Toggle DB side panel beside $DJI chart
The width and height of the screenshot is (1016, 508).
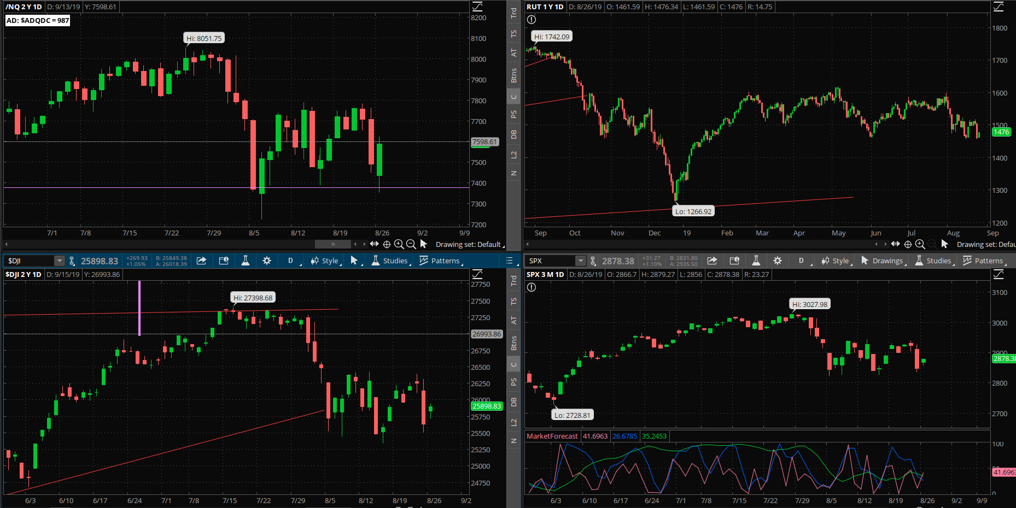tap(513, 402)
